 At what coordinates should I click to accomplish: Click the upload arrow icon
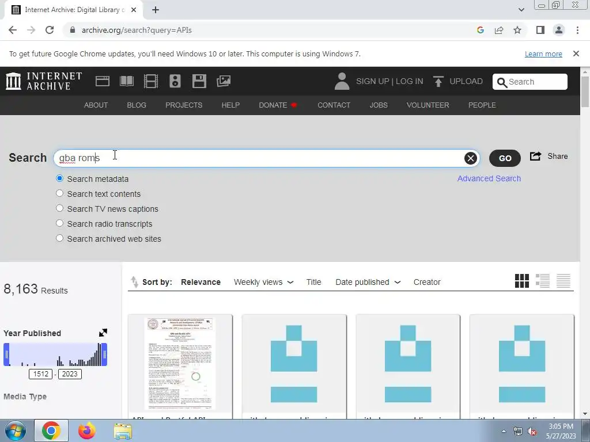438,81
